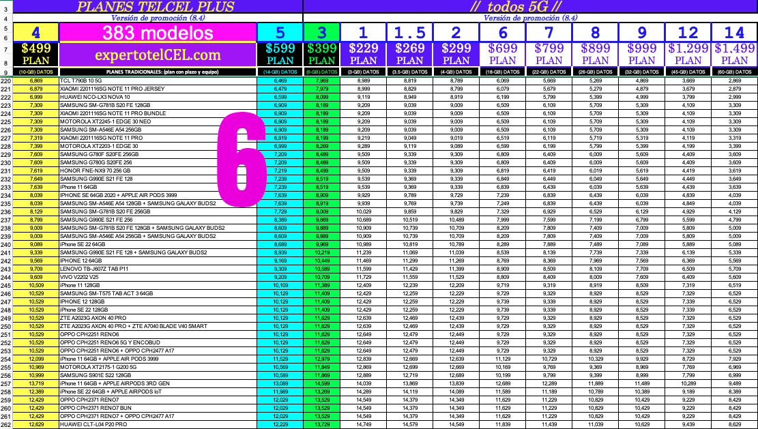
Task: Select the '// todos 5G //' title cell
Action: (530, 6)
